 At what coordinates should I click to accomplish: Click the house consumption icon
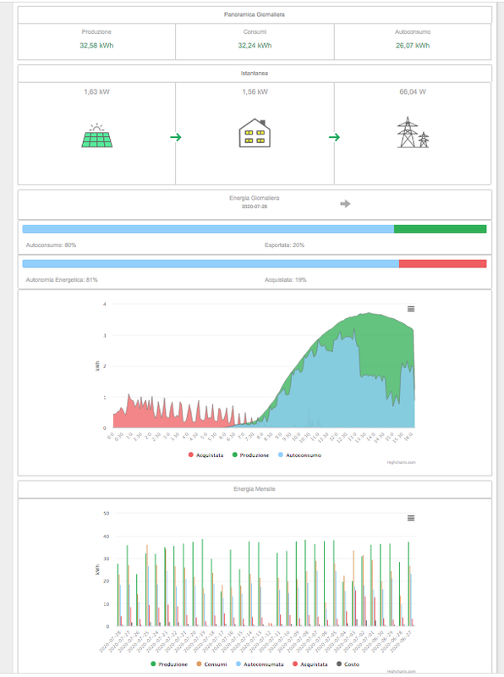255,133
